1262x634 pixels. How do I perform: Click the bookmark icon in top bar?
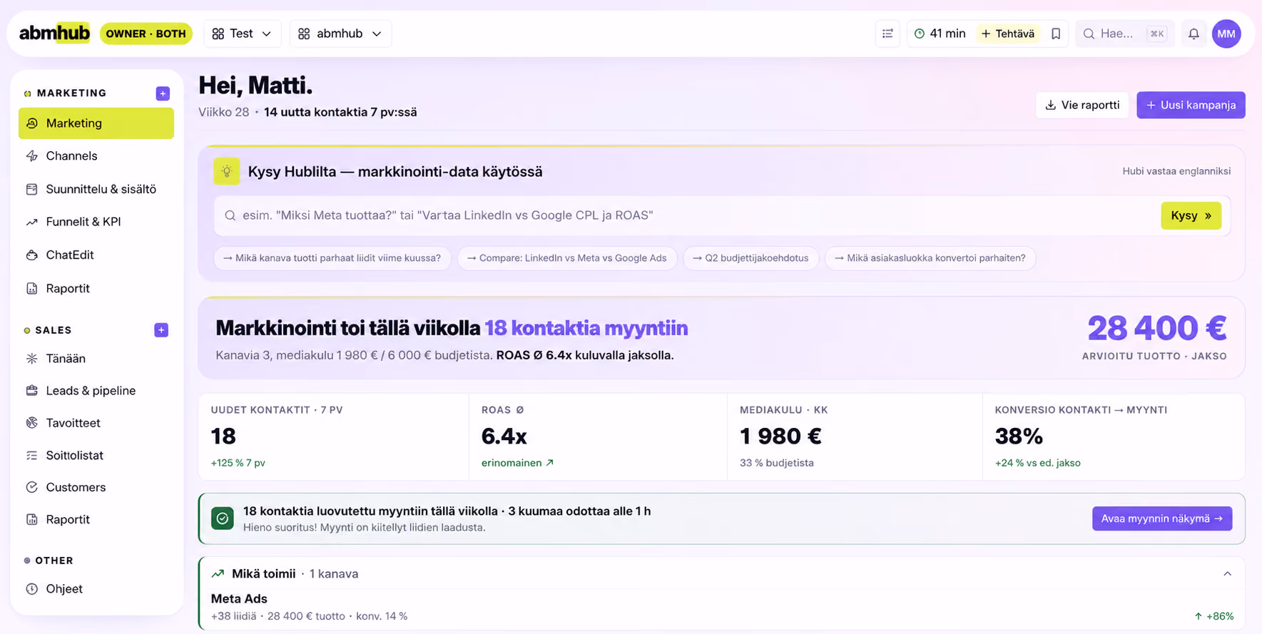pos(1056,34)
